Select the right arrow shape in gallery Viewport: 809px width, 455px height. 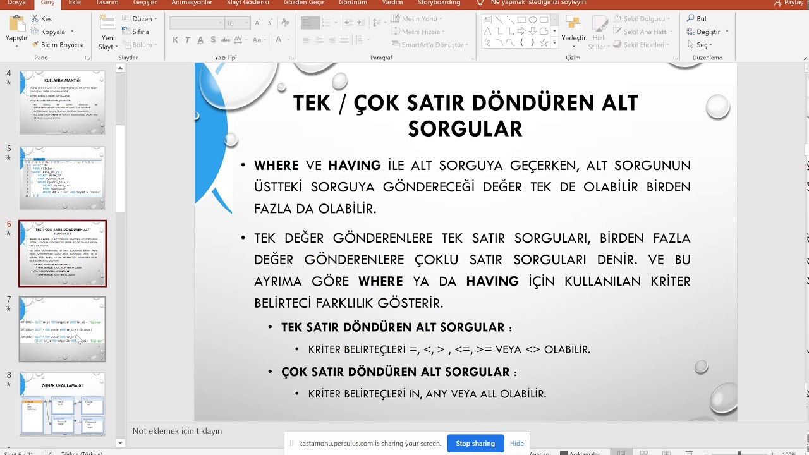pyautogui.click(x=521, y=31)
